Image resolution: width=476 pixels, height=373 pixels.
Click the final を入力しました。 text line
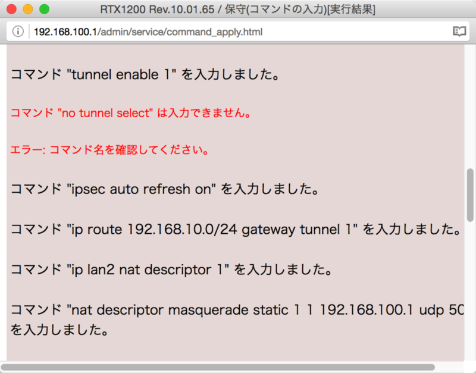[x=59, y=329]
